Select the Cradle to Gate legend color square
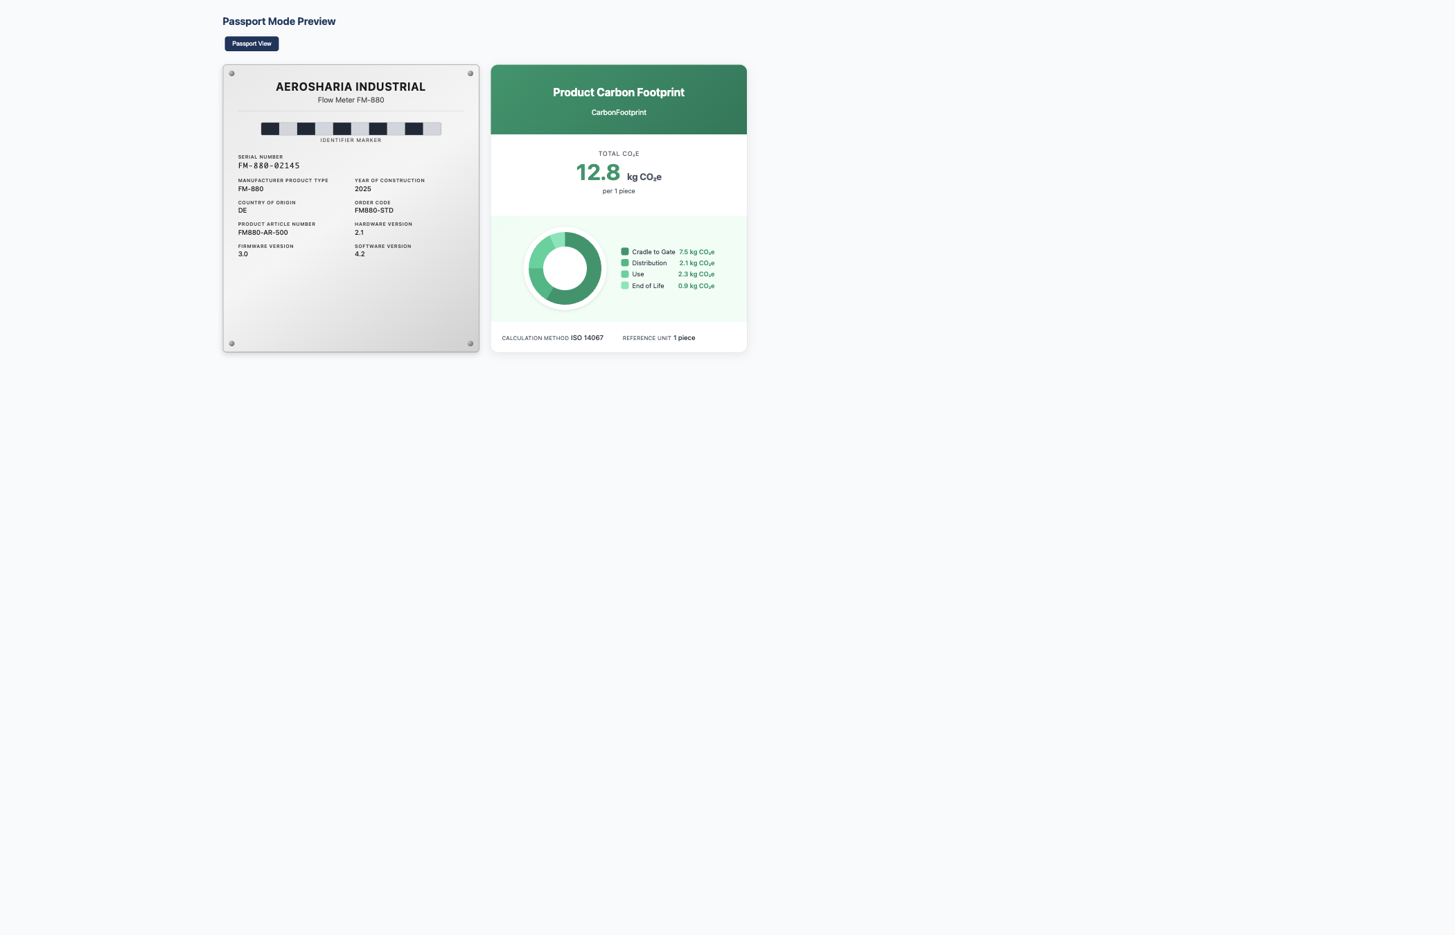Image resolution: width=1455 pixels, height=935 pixels. point(626,251)
